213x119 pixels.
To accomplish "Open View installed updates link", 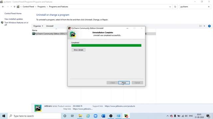I will pyautogui.click(x=14, y=19).
